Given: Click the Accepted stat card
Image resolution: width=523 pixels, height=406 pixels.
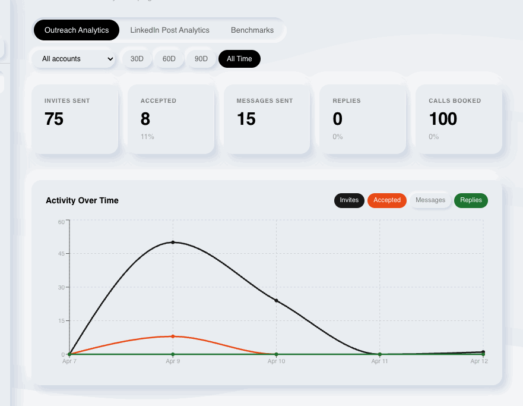Looking at the screenshot, I should point(171,119).
